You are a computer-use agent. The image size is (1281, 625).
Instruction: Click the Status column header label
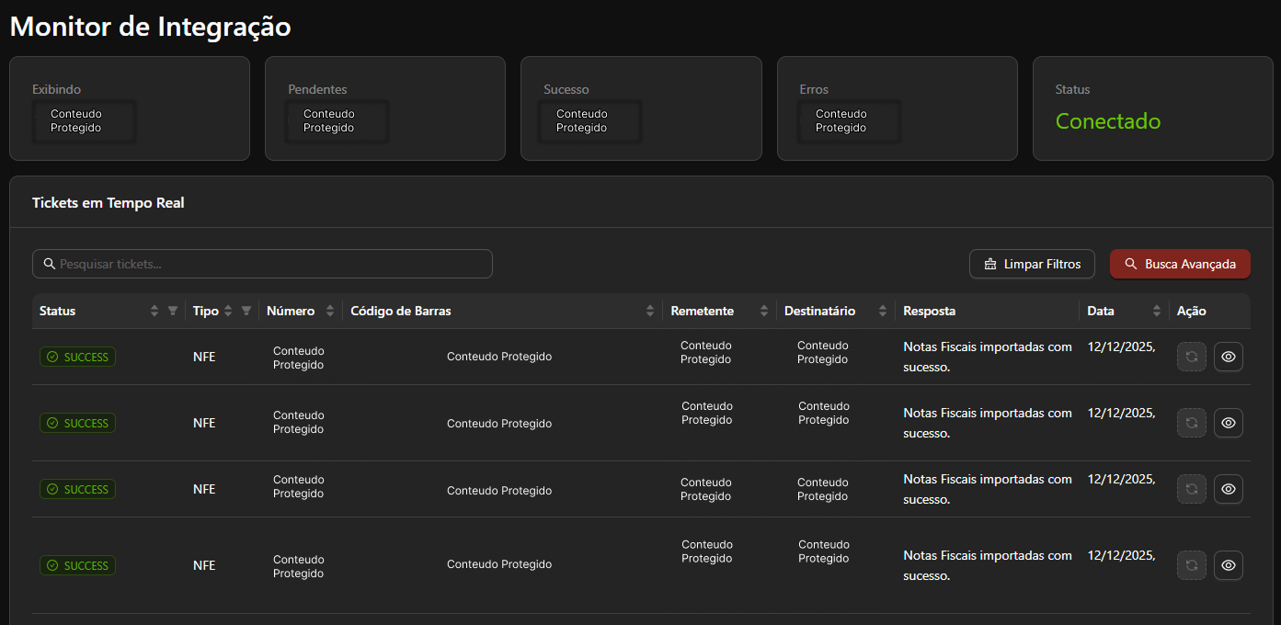click(58, 311)
